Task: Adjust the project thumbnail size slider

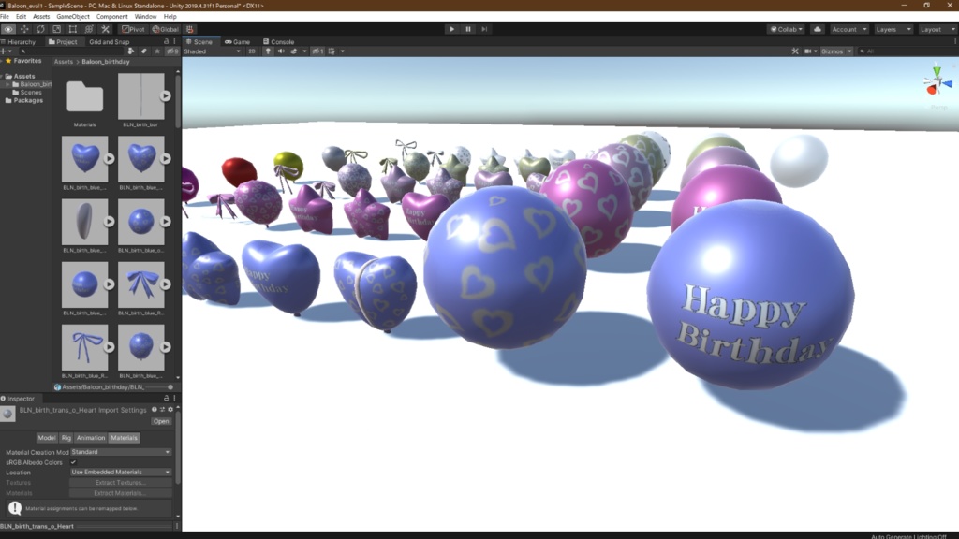Action: click(x=160, y=386)
